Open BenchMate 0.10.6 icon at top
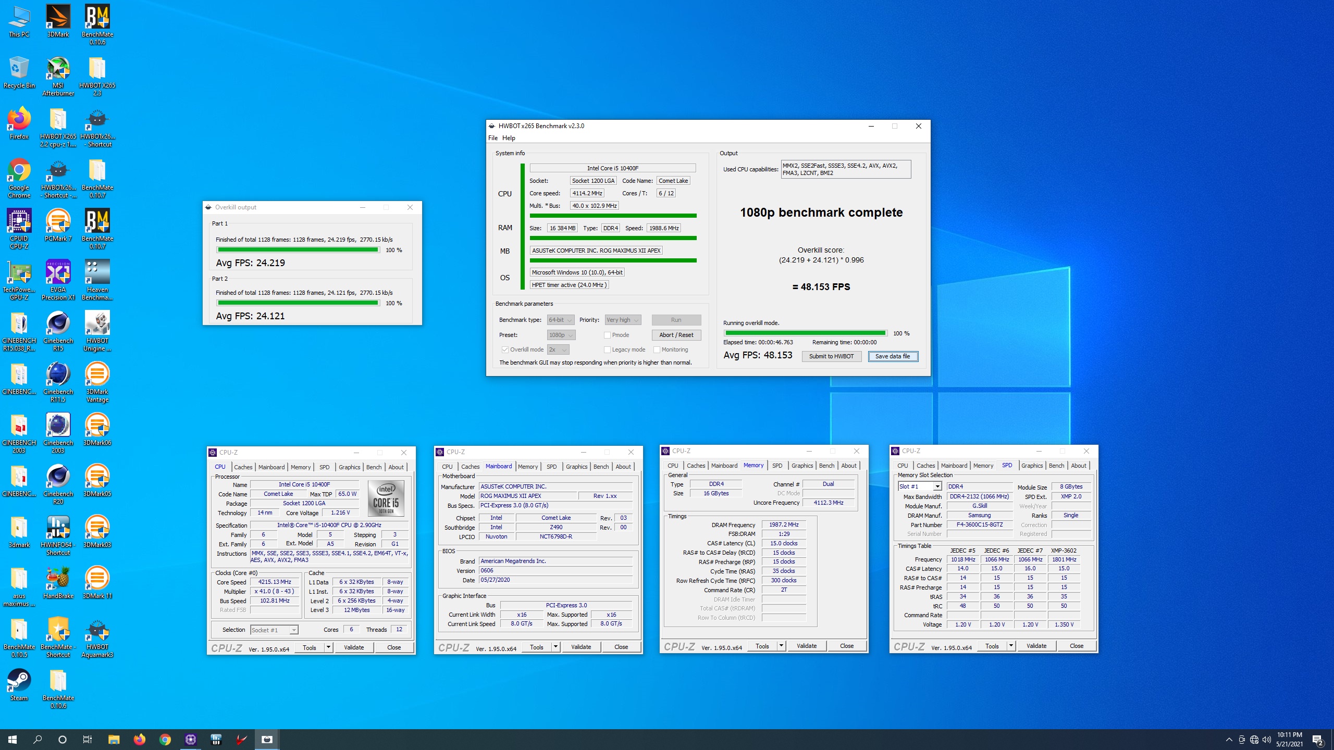The image size is (1334, 750). (97, 25)
